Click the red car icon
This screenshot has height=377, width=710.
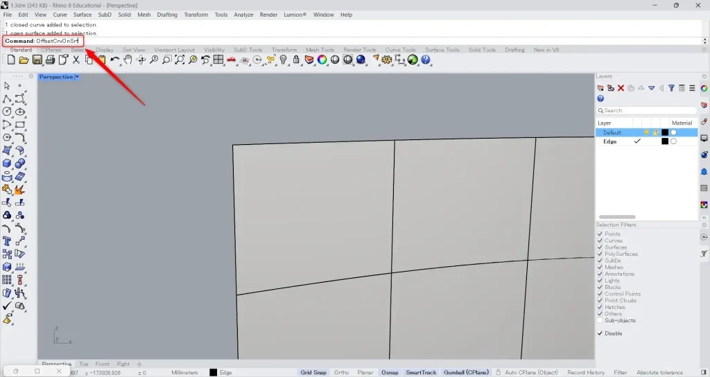click(232, 60)
